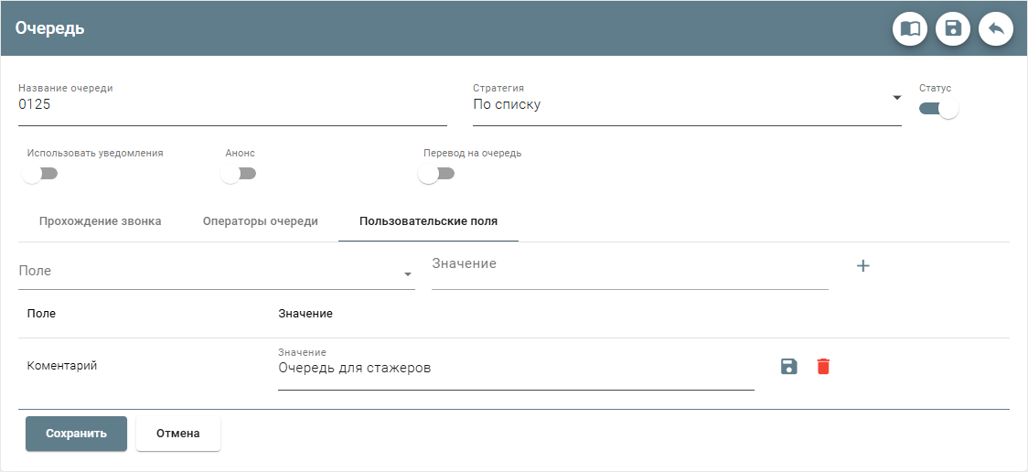Image resolution: width=1028 pixels, height=472 pixels.
Task: Enable Перевод на очередь switch
Action: point(436,174)
